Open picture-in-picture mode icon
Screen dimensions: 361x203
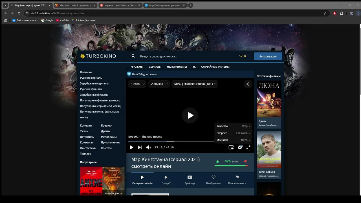[231, 147]
